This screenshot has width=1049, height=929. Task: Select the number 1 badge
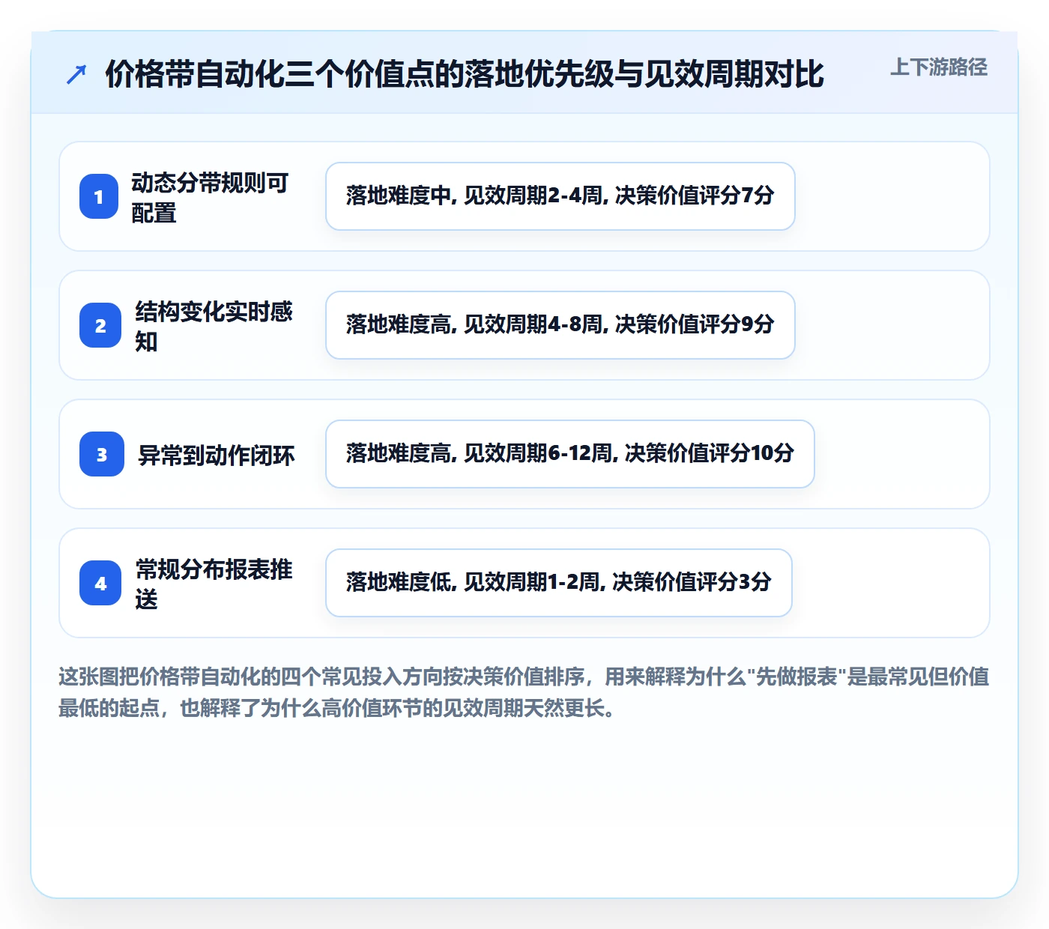point(99,197)
